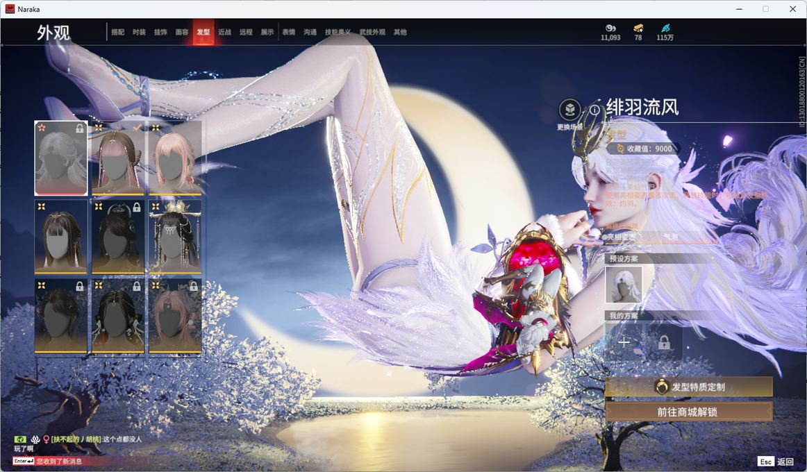The image size is (807, 472).
Task: Click Esc 返回 to go back
Action: [776, 462]
